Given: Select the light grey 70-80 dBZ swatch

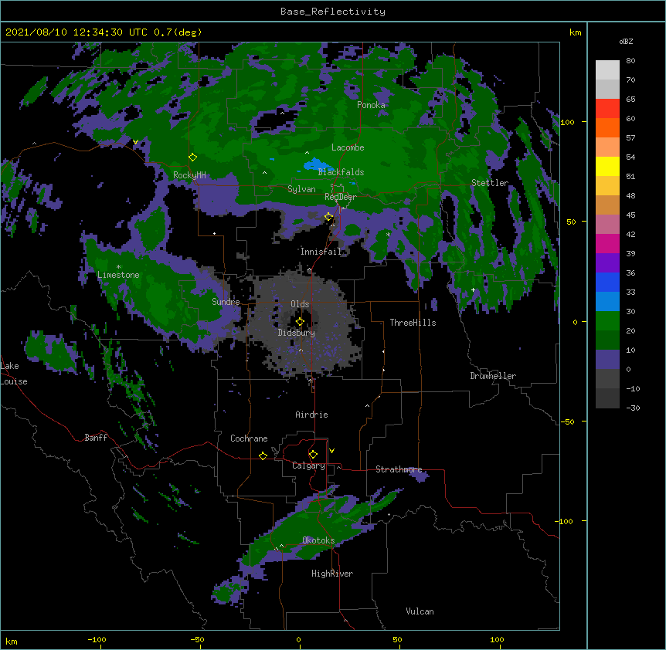Looking at the screenshot, I should [607, 70].
